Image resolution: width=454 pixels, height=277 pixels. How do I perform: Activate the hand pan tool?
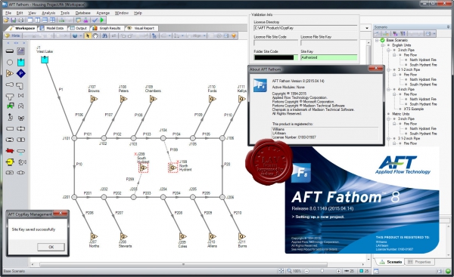coord(95,35)
